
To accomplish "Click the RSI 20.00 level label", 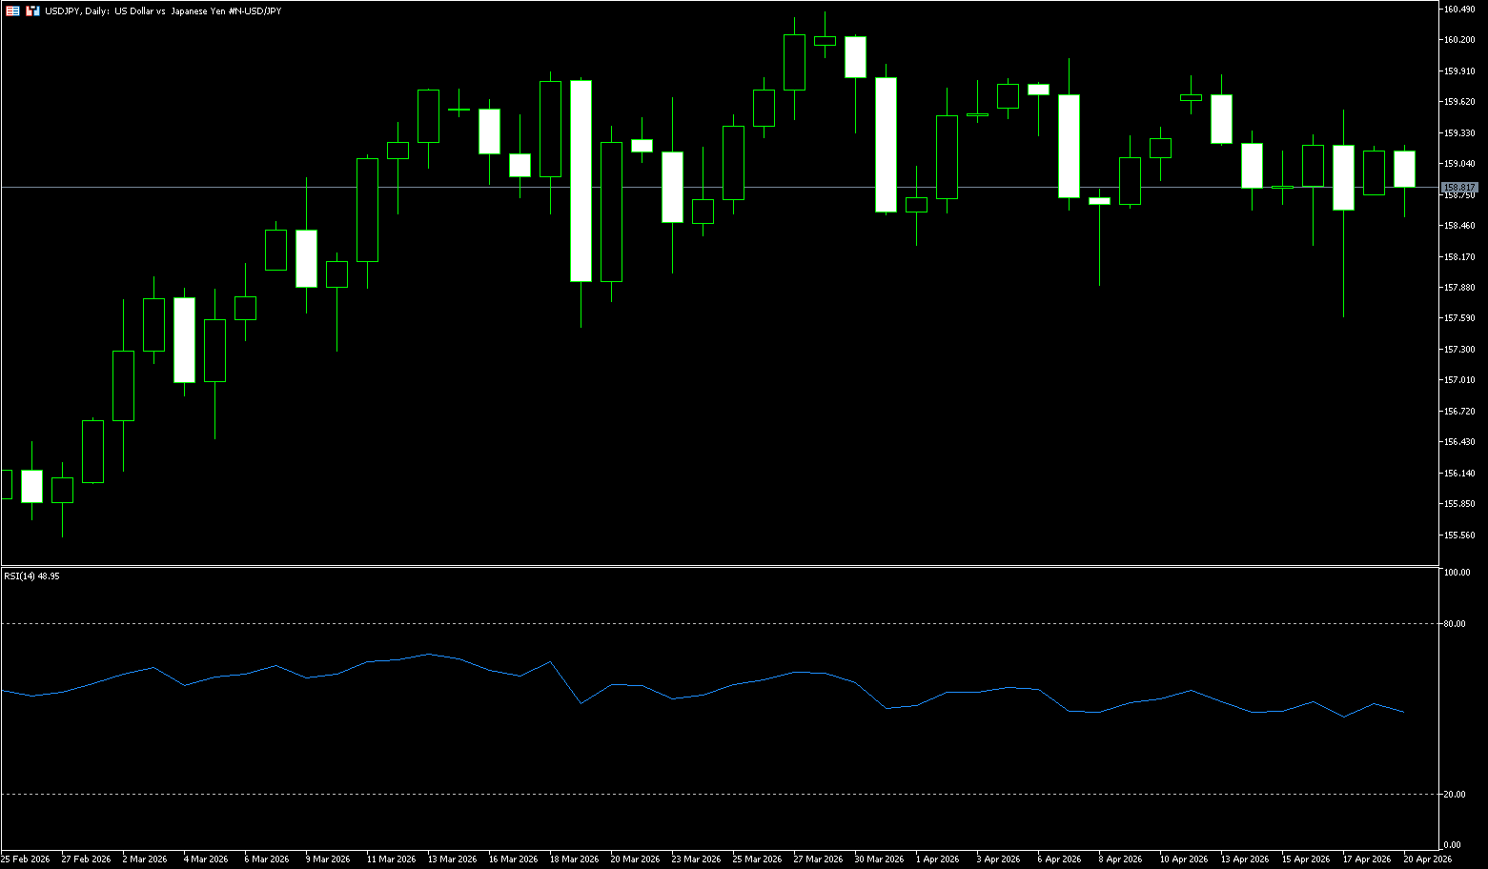I will (x=1455, y=794).
